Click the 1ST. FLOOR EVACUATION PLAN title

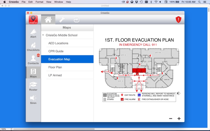[x=139, y=40]
